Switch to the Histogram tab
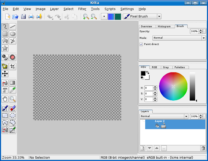The image size is (208, 161). tap(164, 26)
